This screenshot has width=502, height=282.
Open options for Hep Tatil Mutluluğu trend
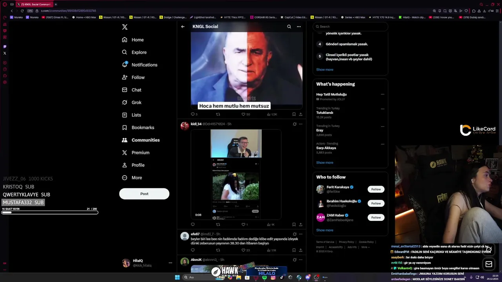382,94
